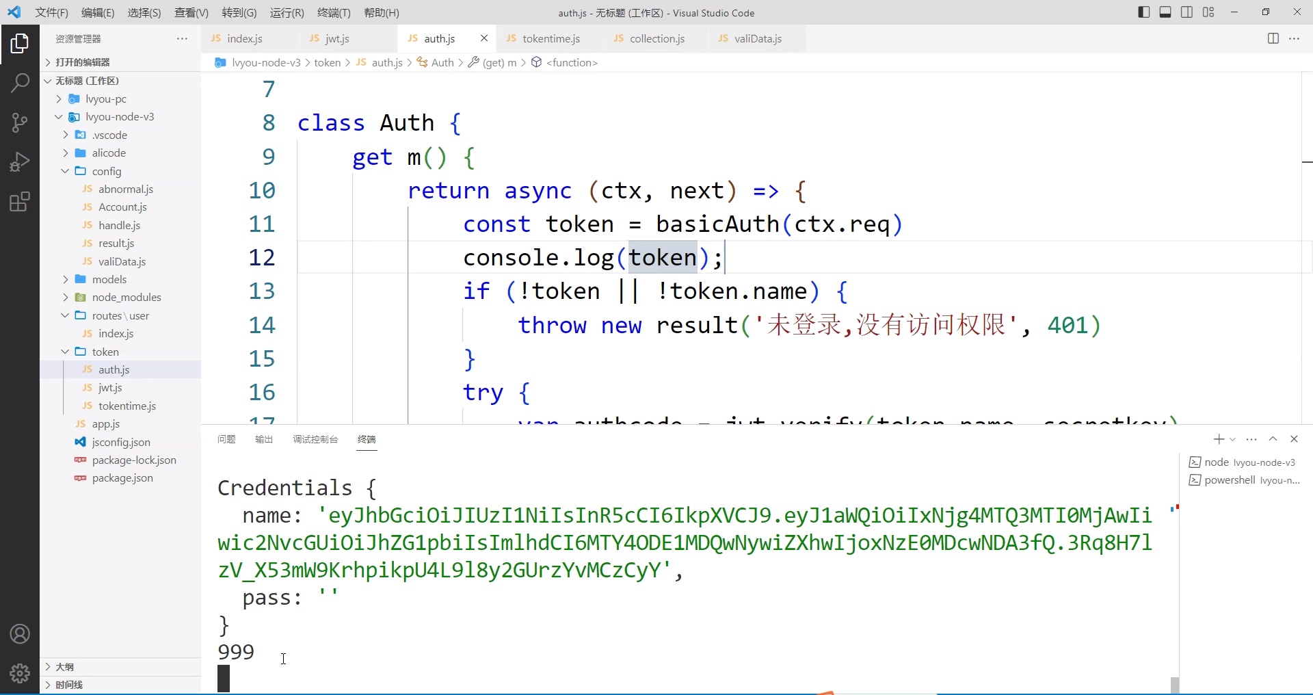The height and width of the screenshot is (695, 1313).
Task: Create a new terminal with the plus icon
Action: pyautogui.click(x=1218, y=438)
